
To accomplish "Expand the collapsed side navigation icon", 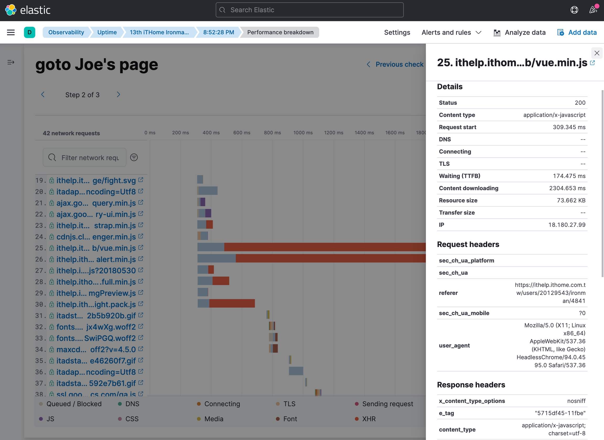I will tap(11, 62).
